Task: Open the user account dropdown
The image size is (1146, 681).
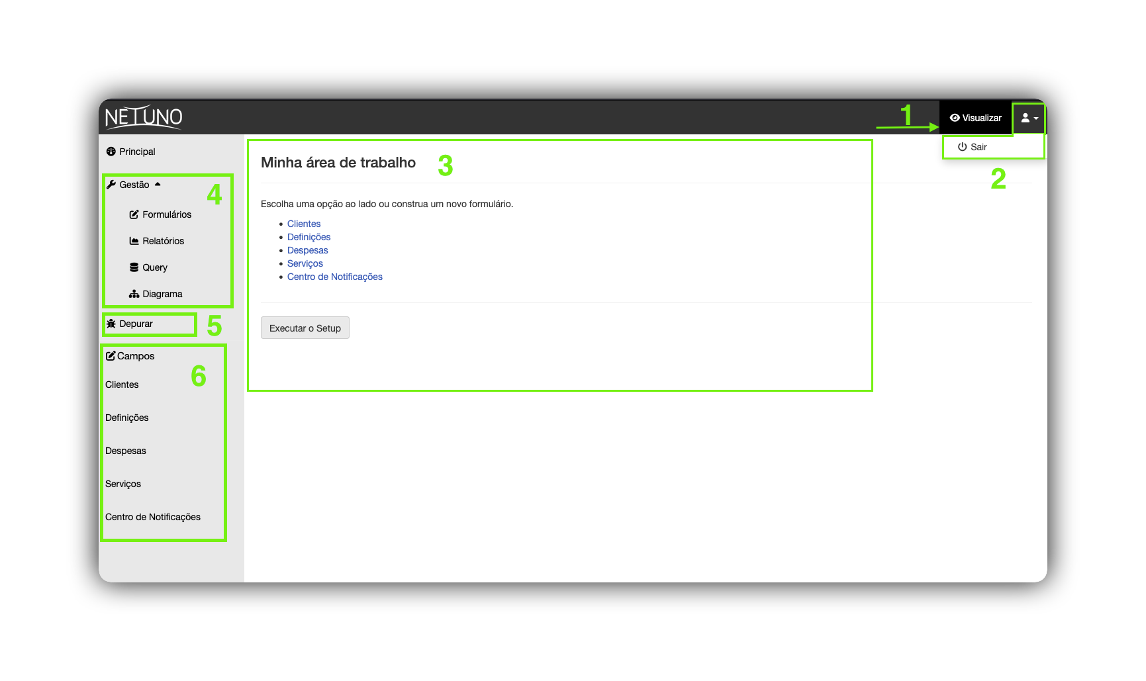Action: (1029, 118)
